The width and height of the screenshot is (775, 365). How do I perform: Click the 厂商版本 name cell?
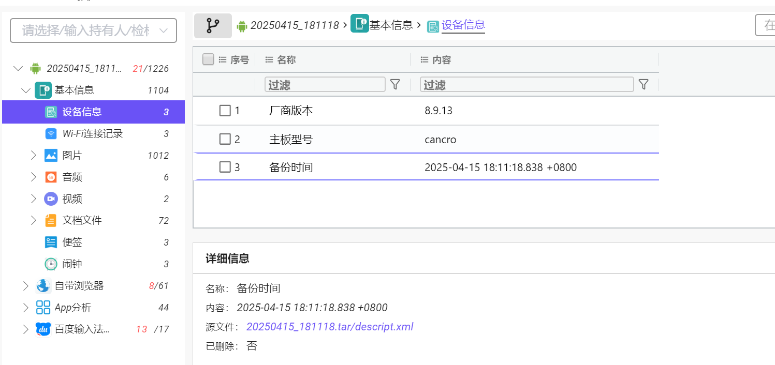(291, 111)
